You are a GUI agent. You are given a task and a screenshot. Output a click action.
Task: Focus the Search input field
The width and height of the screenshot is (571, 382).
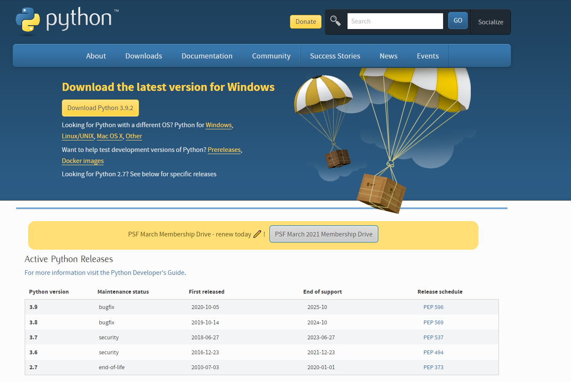tap(395, 21)
